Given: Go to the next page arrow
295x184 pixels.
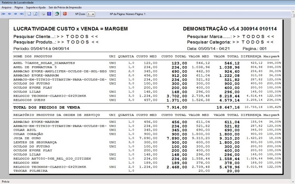Looking at the screenshot, I should pos(15,14).
